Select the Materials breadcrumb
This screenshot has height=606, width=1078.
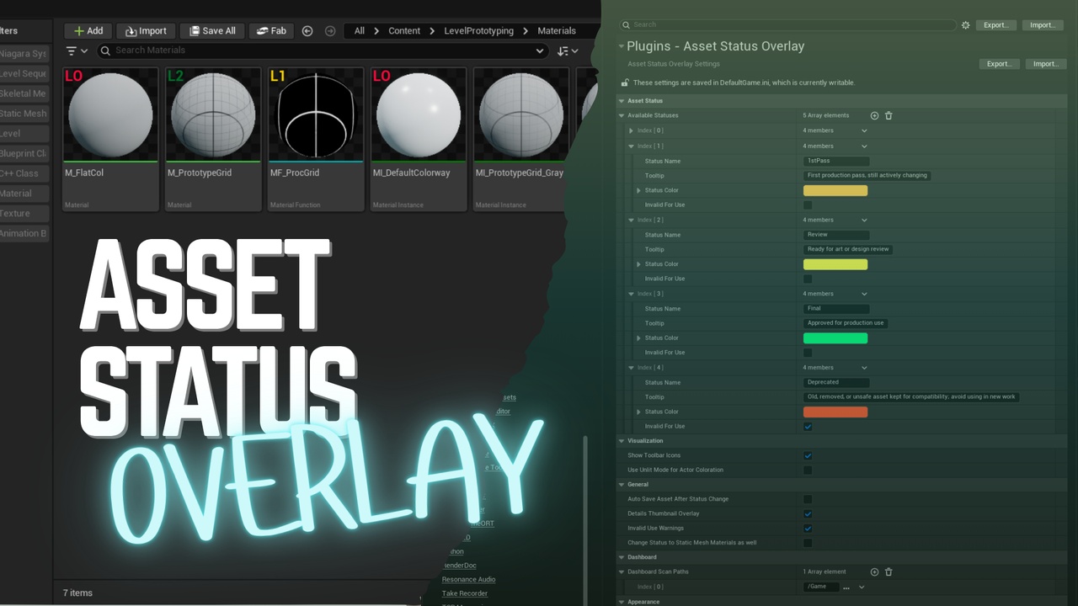tap(557, 31)
